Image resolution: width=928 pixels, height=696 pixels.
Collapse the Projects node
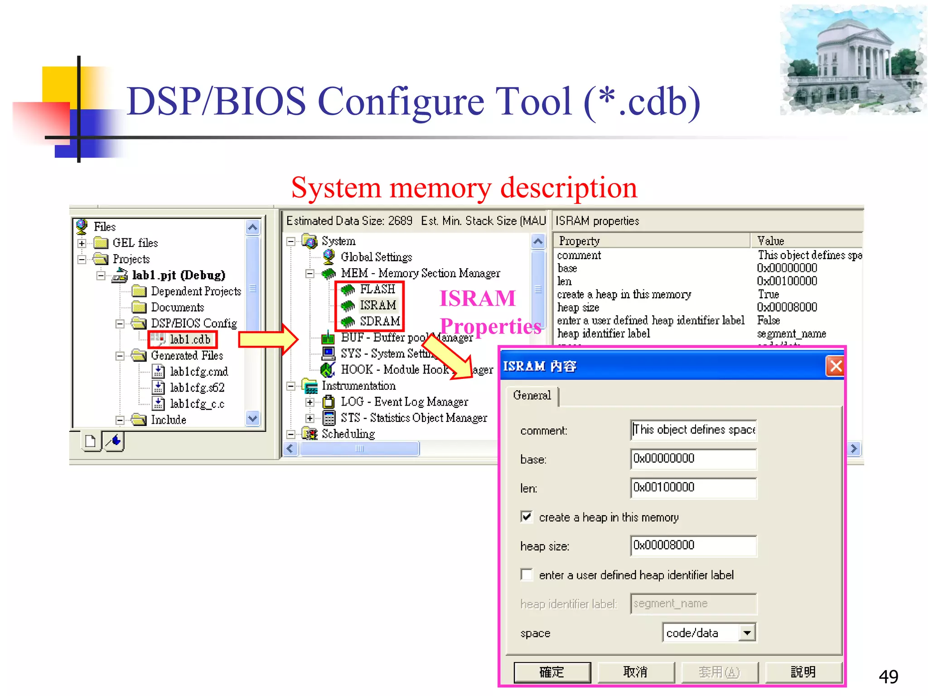(82, 260)
